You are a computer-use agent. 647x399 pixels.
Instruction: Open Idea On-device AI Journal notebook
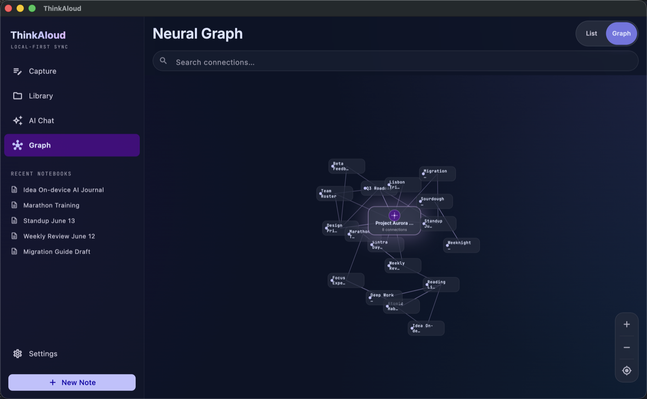pos(63,190)
